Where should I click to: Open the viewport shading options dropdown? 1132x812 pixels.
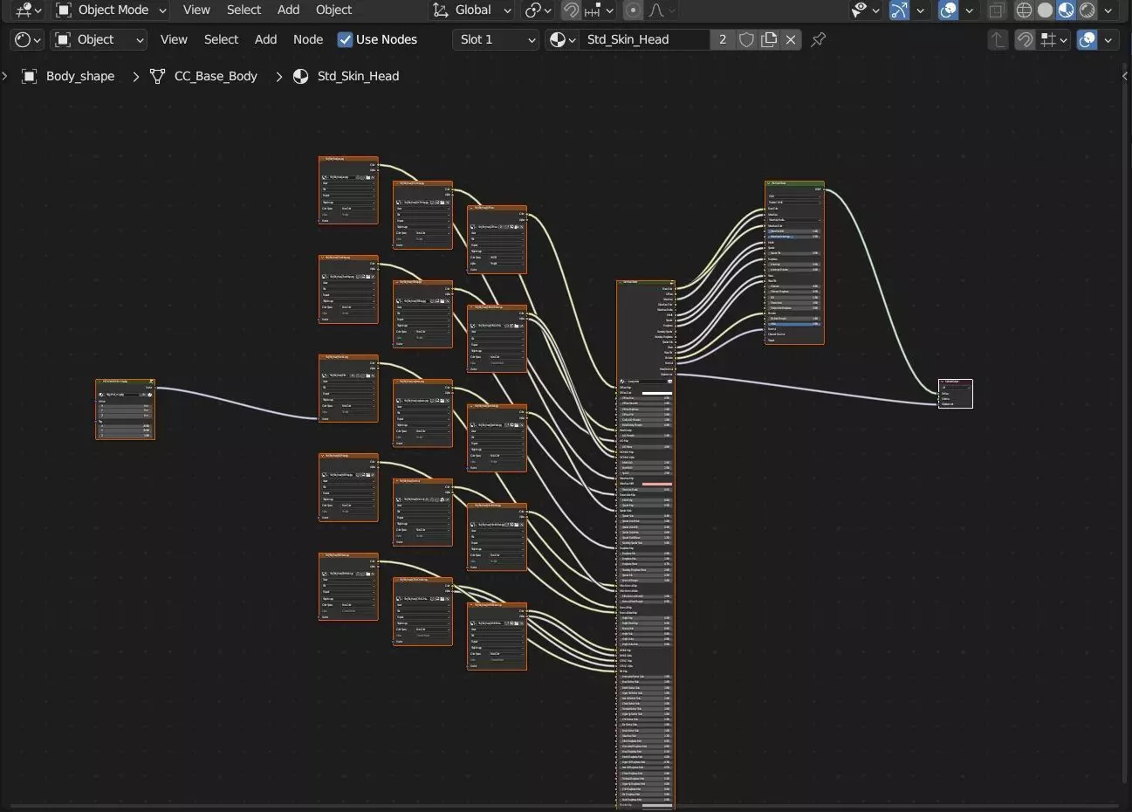tap(1108, 10)
